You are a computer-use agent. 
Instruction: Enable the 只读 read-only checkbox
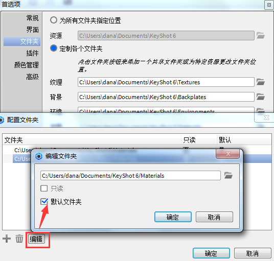click(x=44, y=188)
